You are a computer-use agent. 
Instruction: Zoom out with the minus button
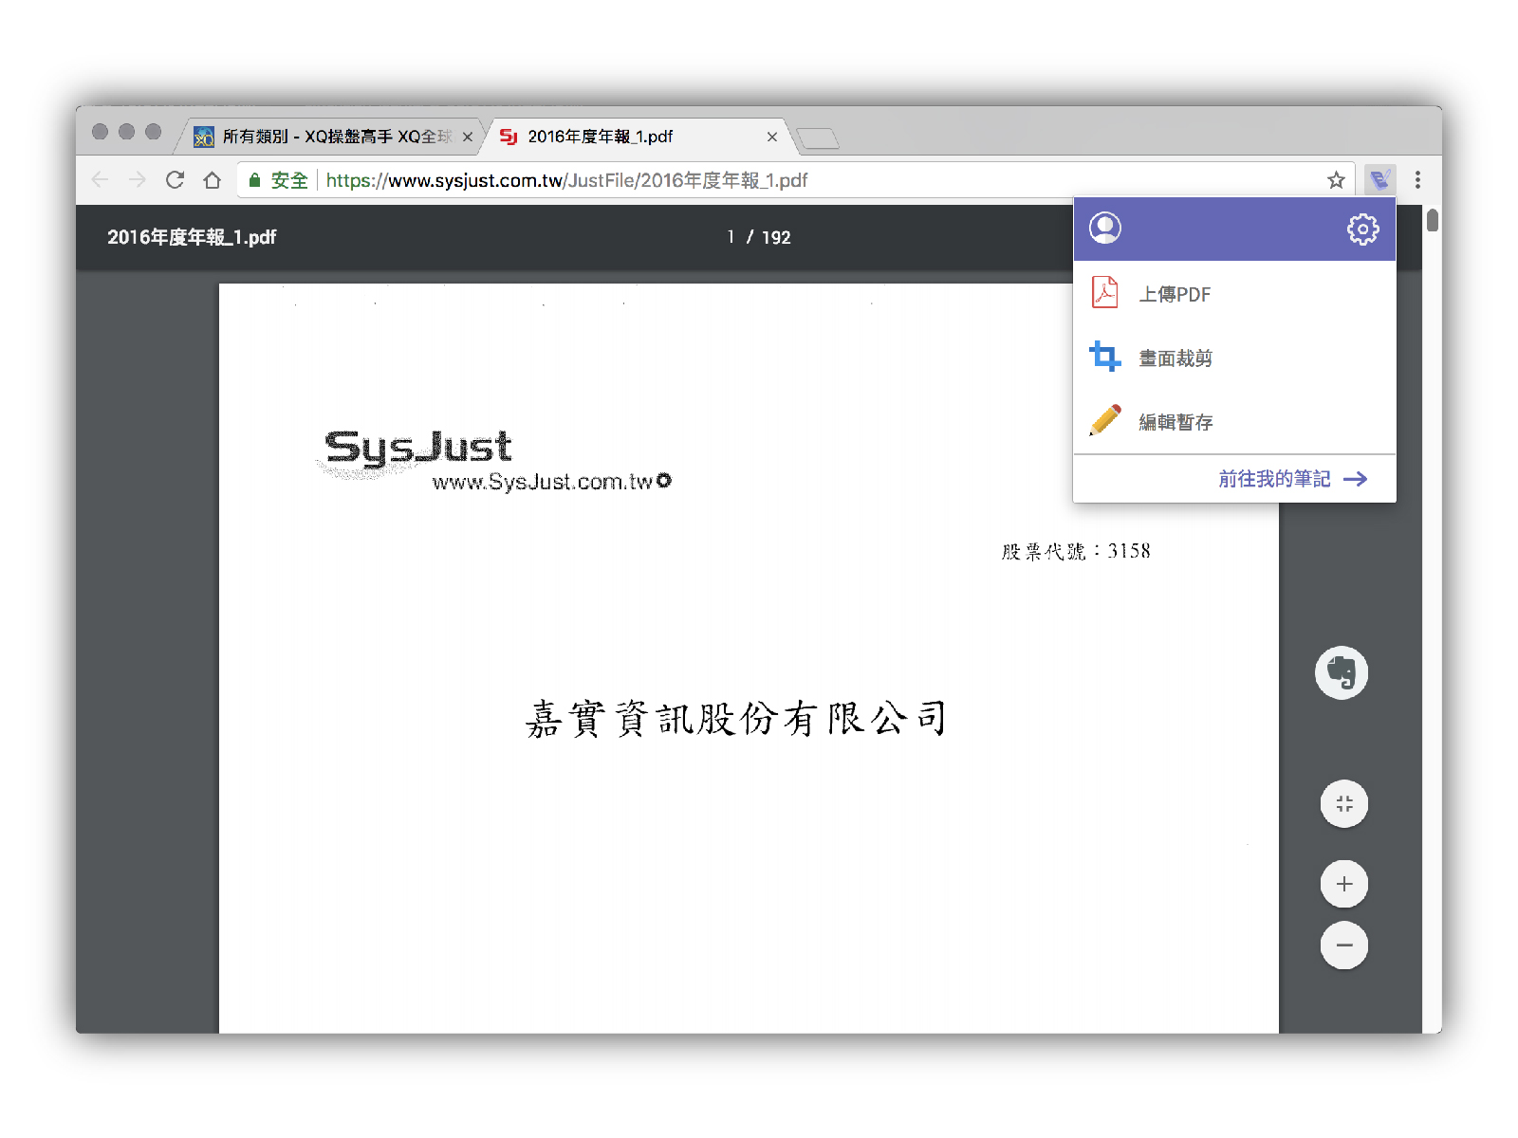pyautogui.click(x=1343, y=945)
